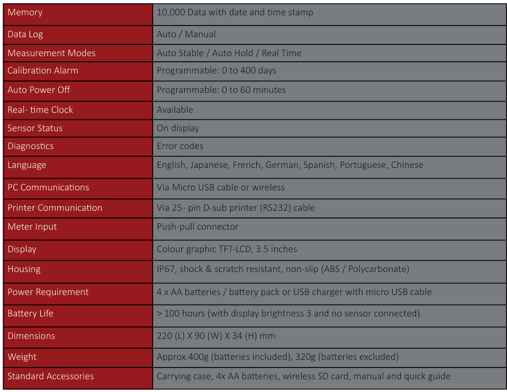Select the Weight value text
Image resolution: width=507 pixels, height=392 pixels.
[x=278, y=357]
